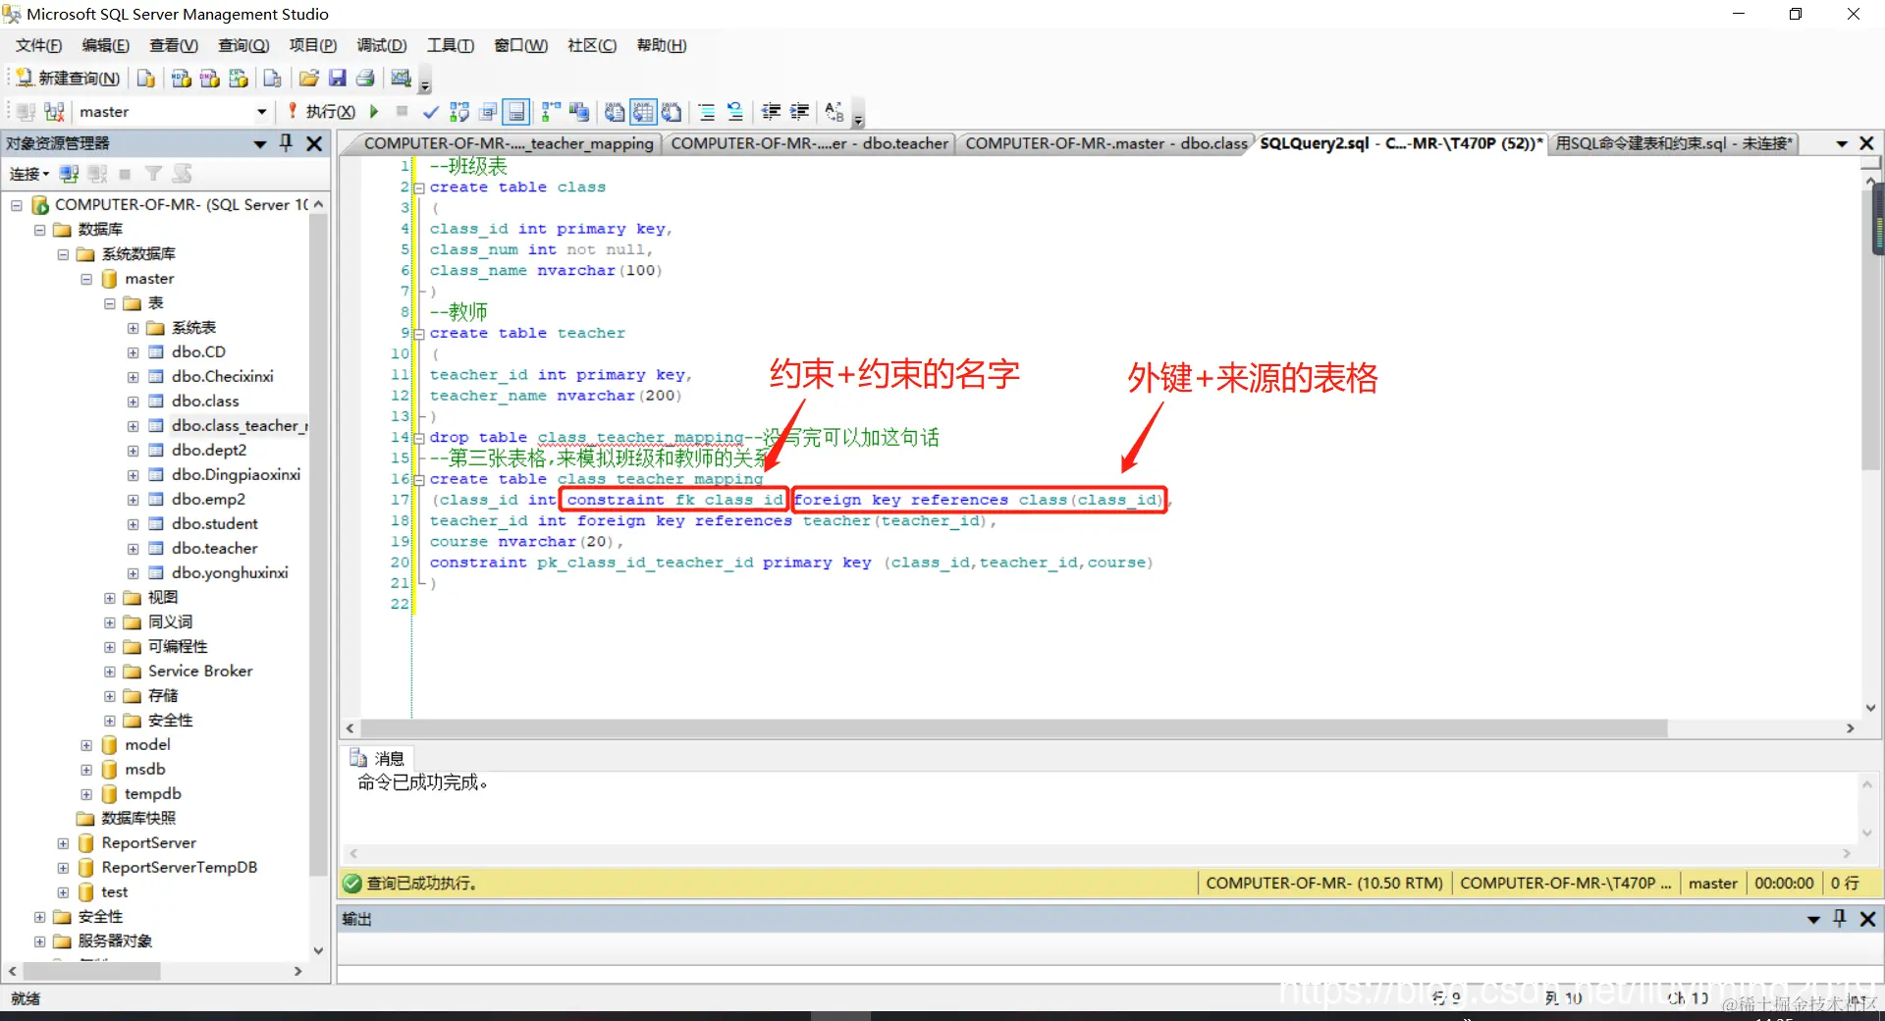This screenshot has width=1885, height=1021.
Task: Click the 新建查询(N) button
Action: pos(67,79)
